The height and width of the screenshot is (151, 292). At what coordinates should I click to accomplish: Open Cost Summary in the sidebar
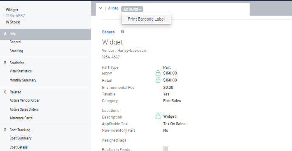pos(21,138)
